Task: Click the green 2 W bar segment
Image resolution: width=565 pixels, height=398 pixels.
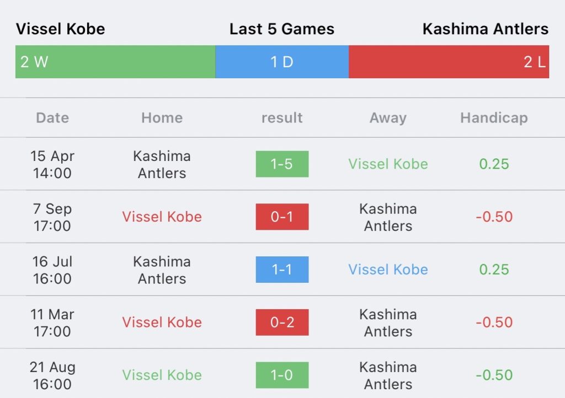Action: click(115, 62)
